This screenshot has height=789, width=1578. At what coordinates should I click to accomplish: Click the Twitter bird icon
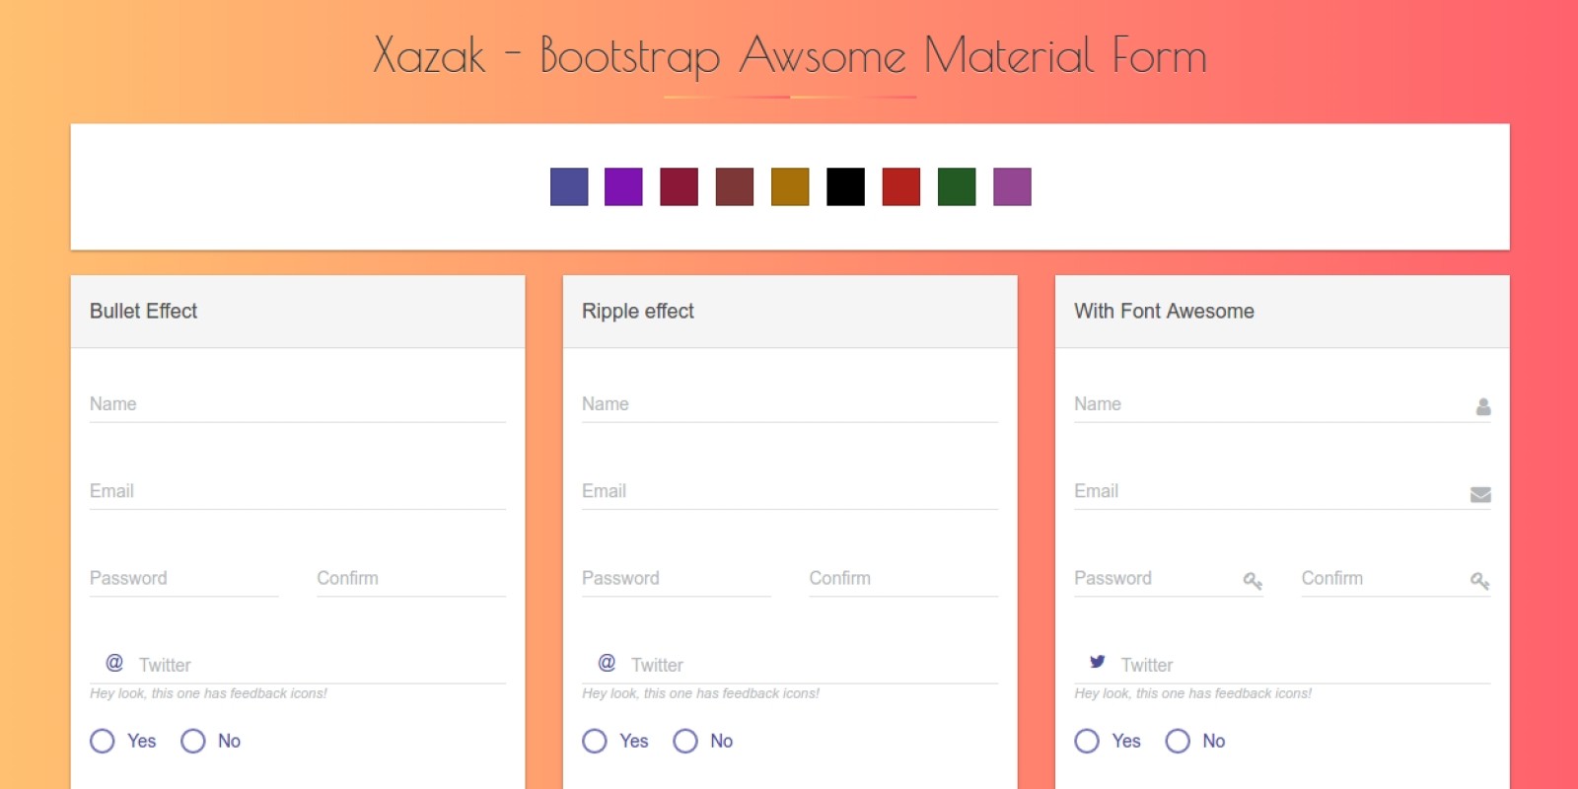(x=1097, y=662)
